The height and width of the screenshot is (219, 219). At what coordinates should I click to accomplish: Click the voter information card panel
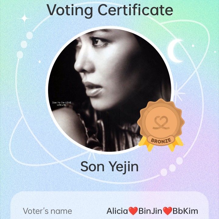(x=109, y=205)
